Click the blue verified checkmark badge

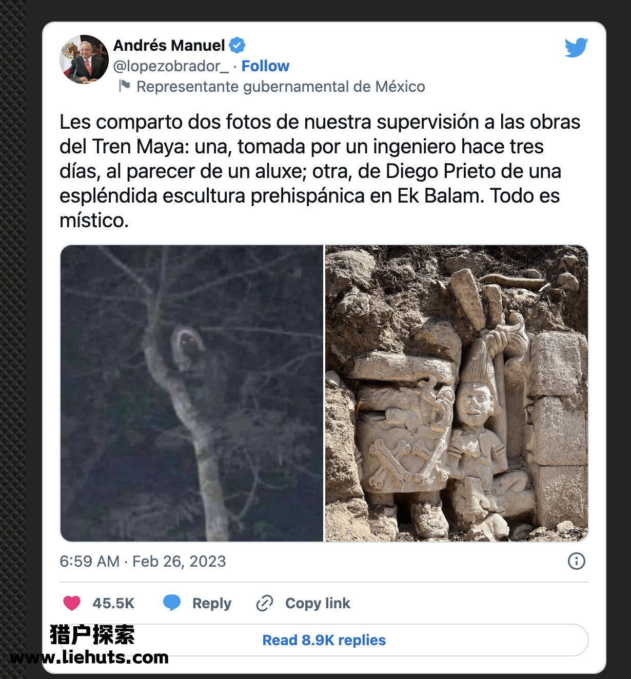coord(236,45)
